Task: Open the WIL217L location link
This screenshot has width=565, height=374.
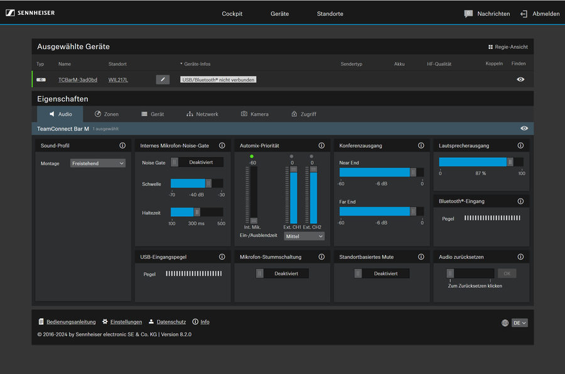Action: pyautogui.click(x=118, y=80)
